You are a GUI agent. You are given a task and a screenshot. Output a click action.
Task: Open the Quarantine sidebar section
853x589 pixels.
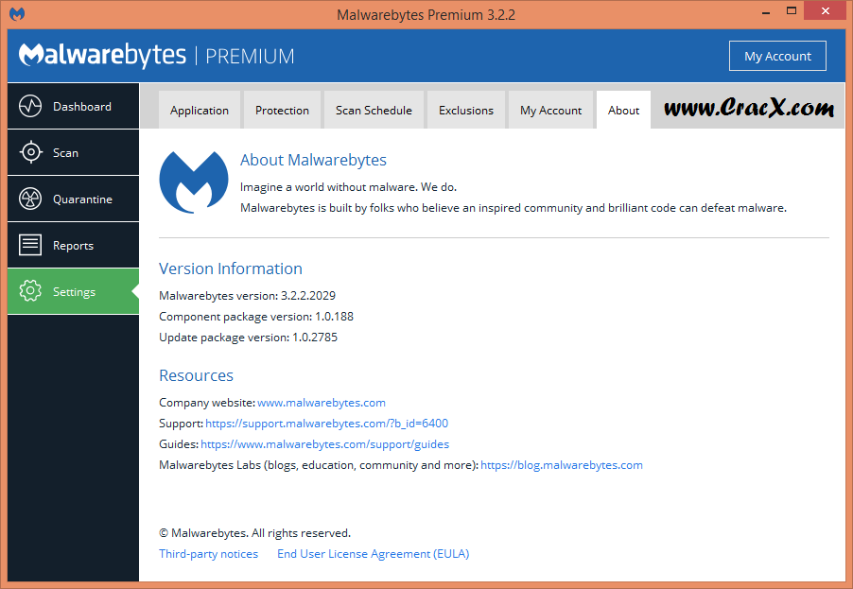click(x=74, y=199)
